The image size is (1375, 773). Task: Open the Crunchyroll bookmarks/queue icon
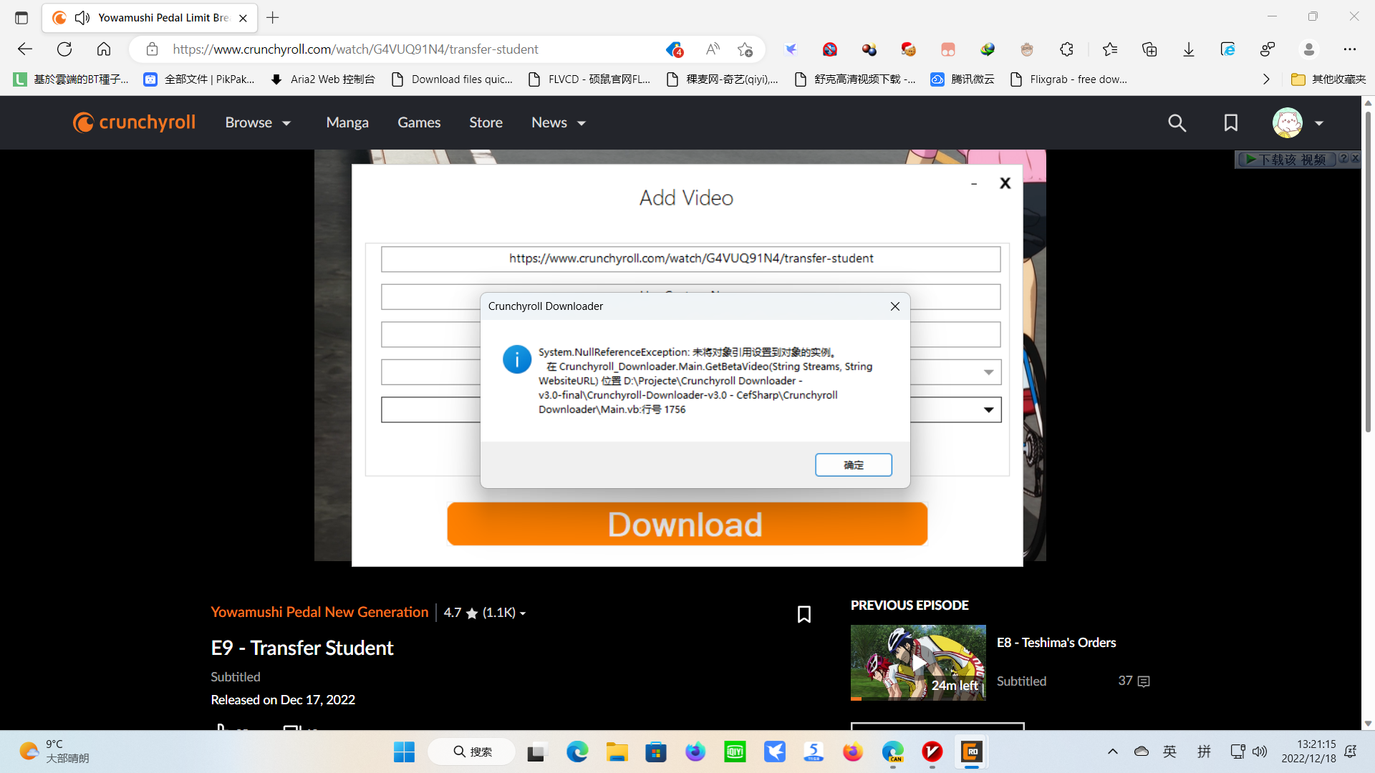pos(1230,122)
